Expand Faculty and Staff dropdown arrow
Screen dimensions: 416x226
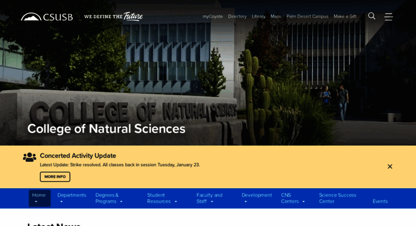point(211,201)
